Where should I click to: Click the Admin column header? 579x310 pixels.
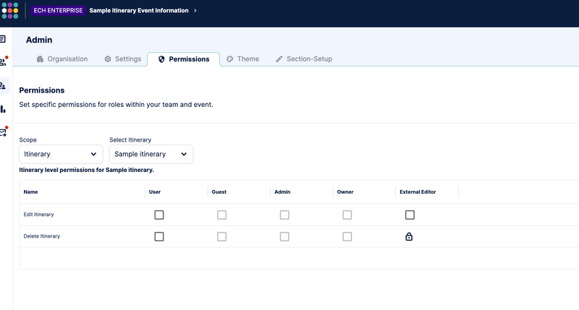[282, 192]
